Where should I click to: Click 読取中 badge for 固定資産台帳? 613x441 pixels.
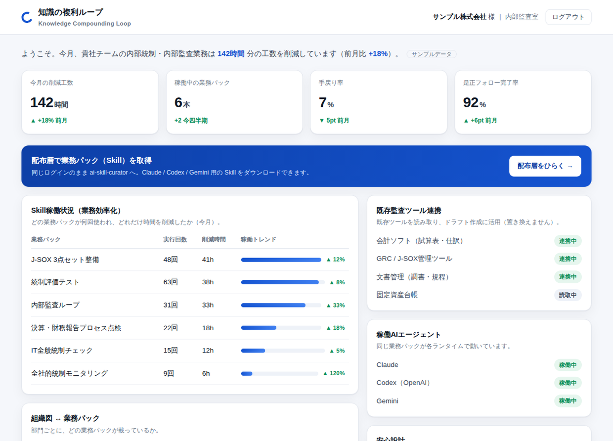pyautogui.click(x=568, y=295)
